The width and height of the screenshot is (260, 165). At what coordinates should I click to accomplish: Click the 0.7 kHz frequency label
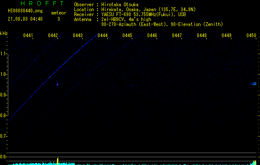(3, 136)
